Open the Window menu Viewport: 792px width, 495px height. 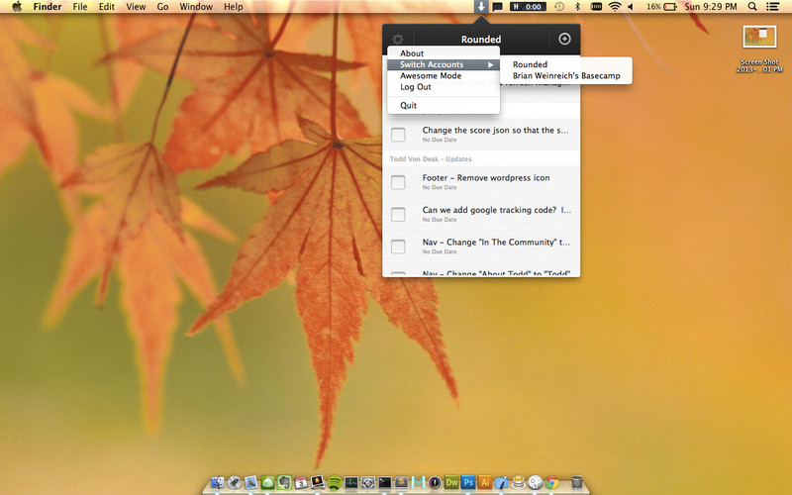(196, 7)
